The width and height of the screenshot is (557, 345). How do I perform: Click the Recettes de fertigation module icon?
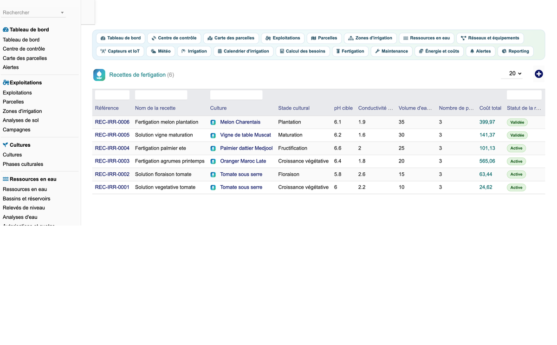tap(99, 75)
